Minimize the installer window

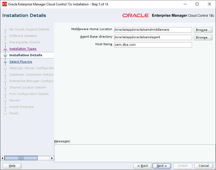pyautogui.click(x=185, y=4)
